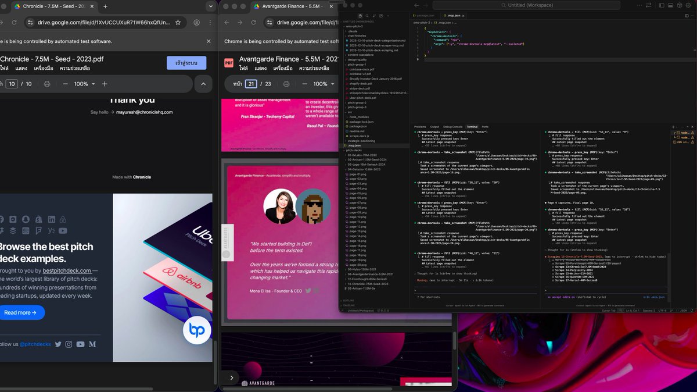Bookmark the Chronicle page with star icon

point(178,23)
